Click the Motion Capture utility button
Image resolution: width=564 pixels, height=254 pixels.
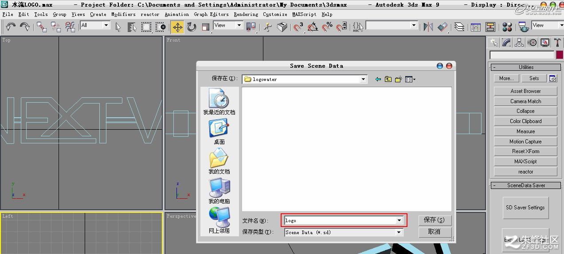click(525, 142)
